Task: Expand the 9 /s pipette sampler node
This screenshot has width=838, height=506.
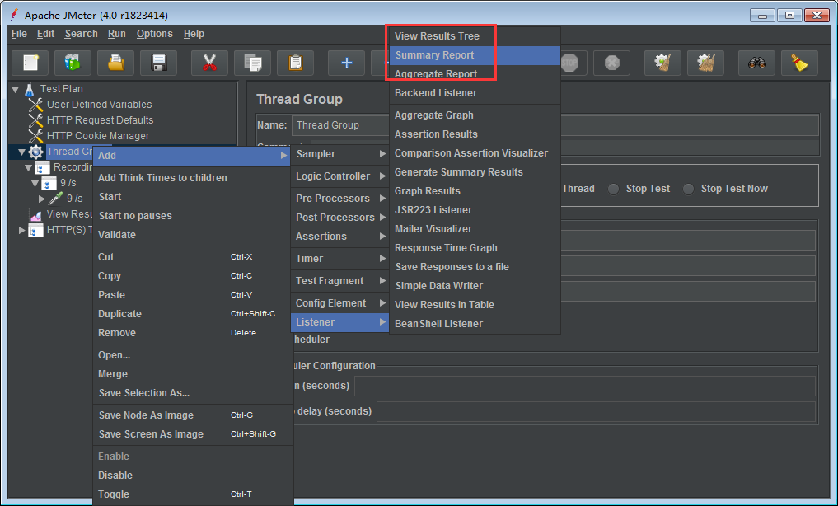Action: tap(42, 199)
